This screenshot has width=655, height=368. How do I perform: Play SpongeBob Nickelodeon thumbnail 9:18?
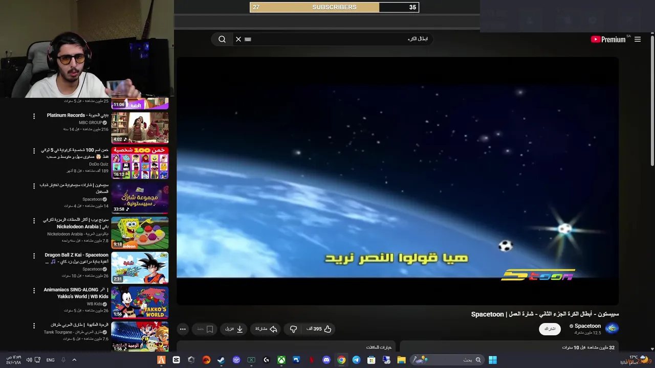coord(140,233)
